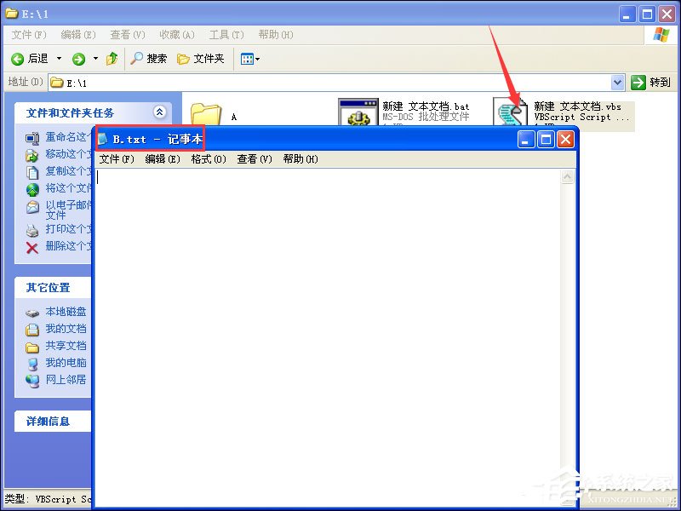
Task: Click Notepad scrollbar up arrow
Action: click(x=567, y=176)
